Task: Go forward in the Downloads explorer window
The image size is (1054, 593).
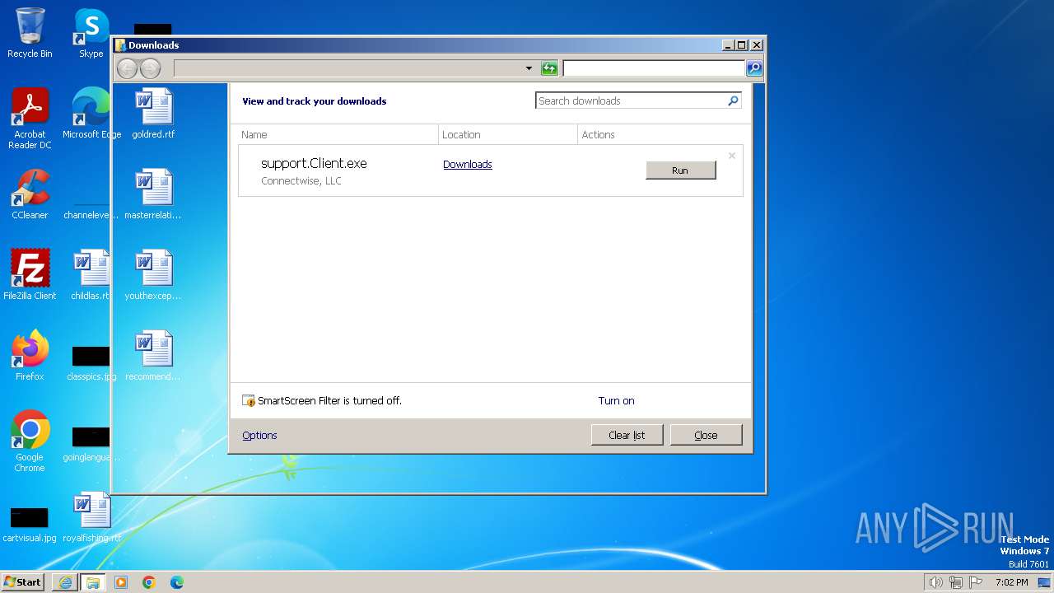Action: coord(150,68)
